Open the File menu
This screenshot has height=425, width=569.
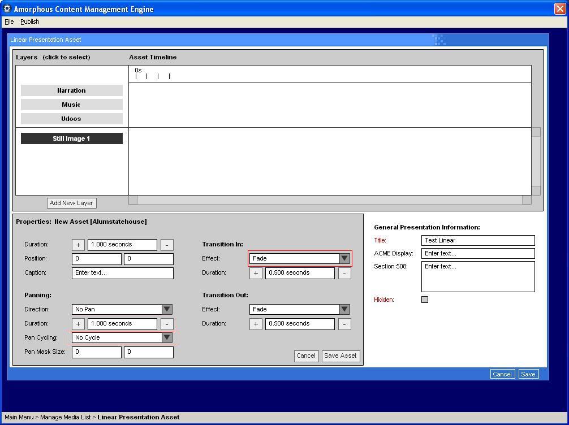tap(9, 21)
